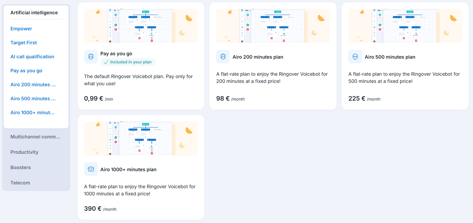Screen dimensions: 473x223
Task: Select Airo 200 minutes sidebar entry
Action: pos(33,85)
